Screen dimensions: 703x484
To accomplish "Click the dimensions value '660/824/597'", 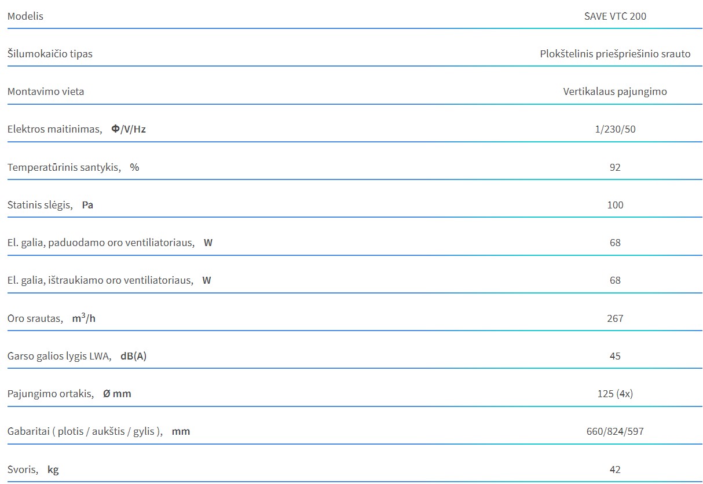I will 615,431.
